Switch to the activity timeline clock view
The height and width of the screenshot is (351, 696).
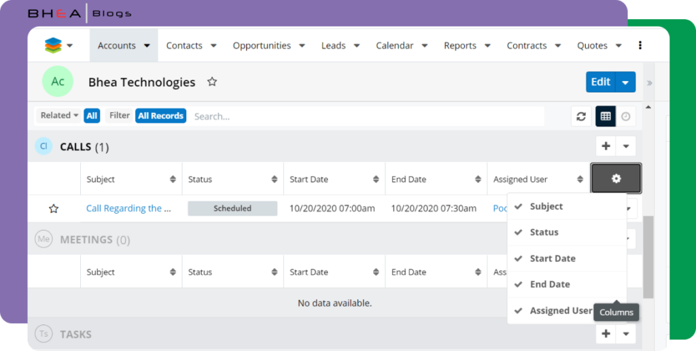(625, 116)
